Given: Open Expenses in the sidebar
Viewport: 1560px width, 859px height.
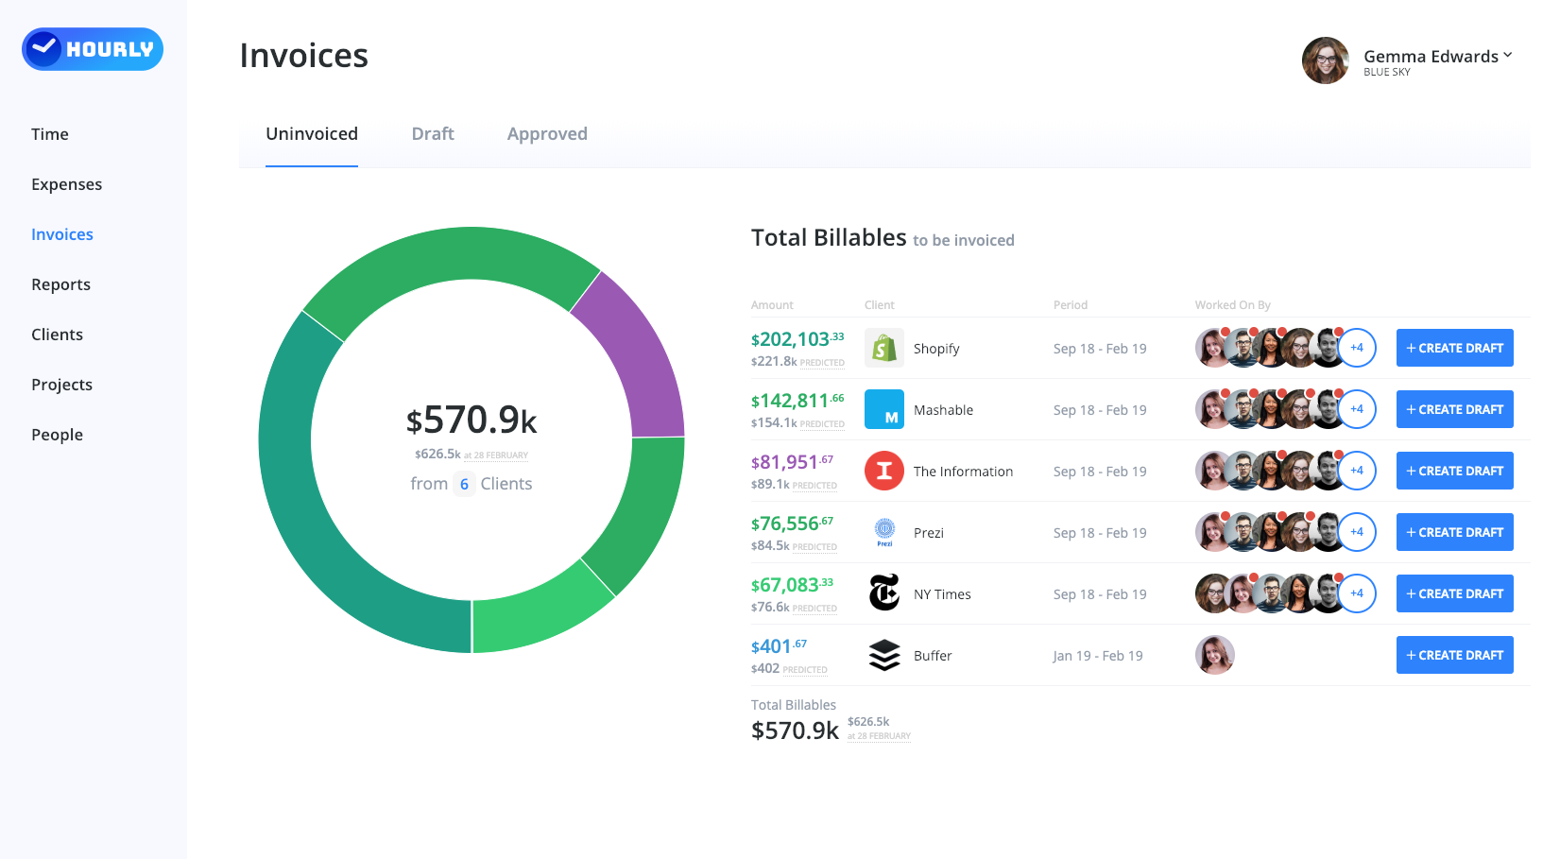Looking at the screenshot, I should (66, 184).
